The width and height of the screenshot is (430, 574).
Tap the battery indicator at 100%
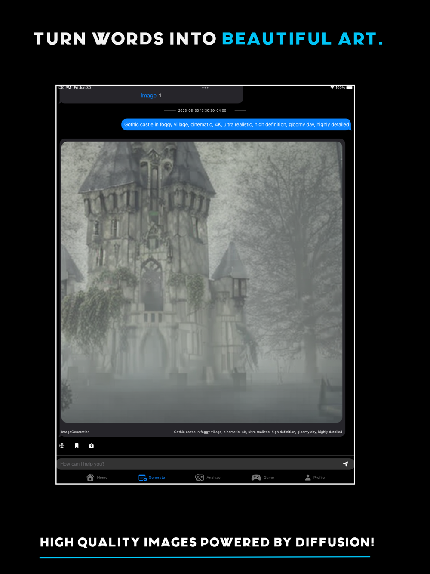coord(349,88)
